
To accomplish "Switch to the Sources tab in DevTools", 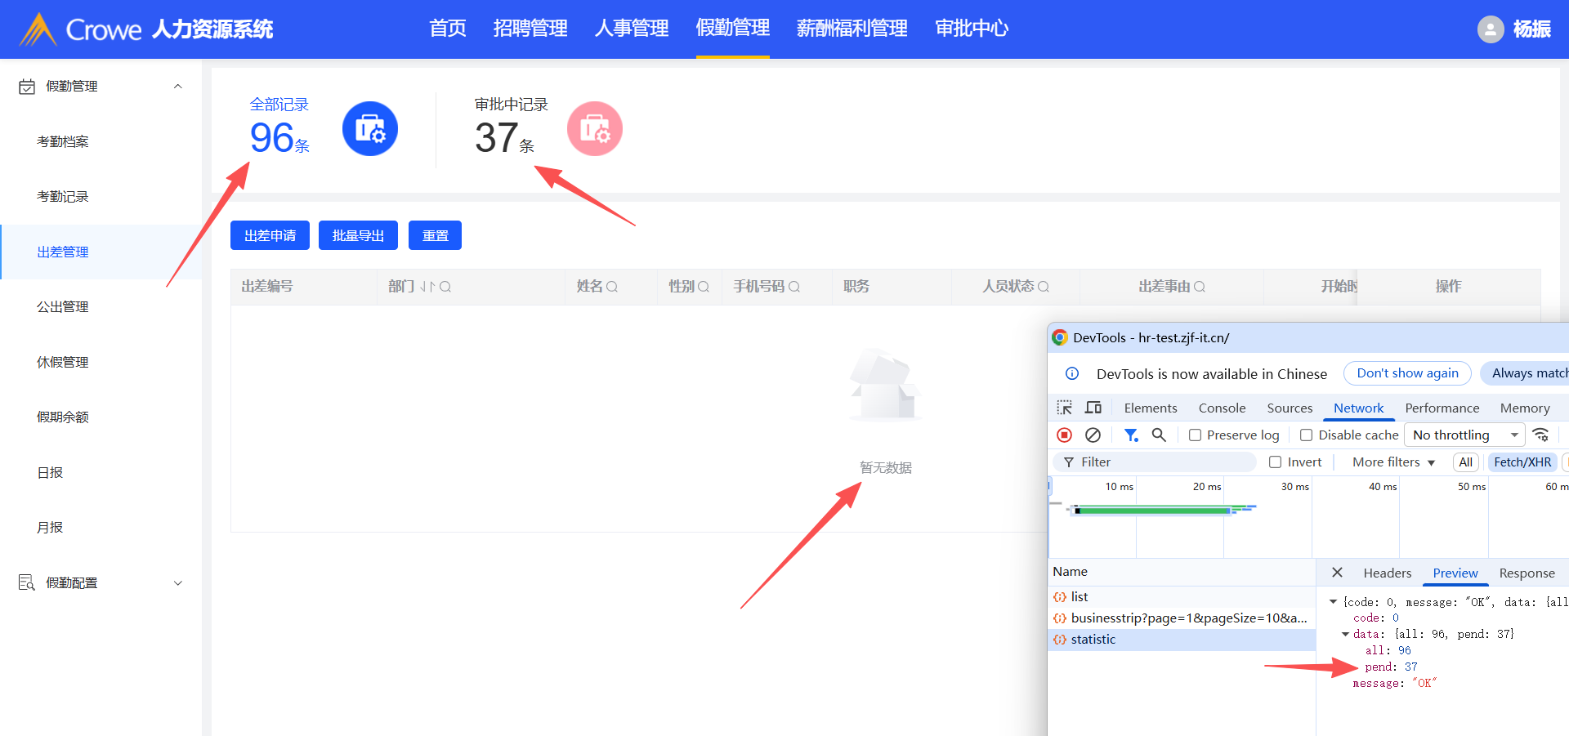I will 1290,408.
